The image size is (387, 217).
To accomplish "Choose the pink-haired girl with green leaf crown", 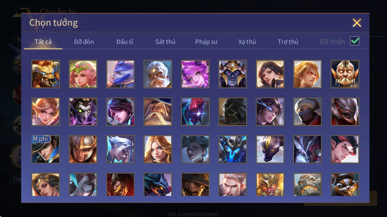I will click(83, 74).
